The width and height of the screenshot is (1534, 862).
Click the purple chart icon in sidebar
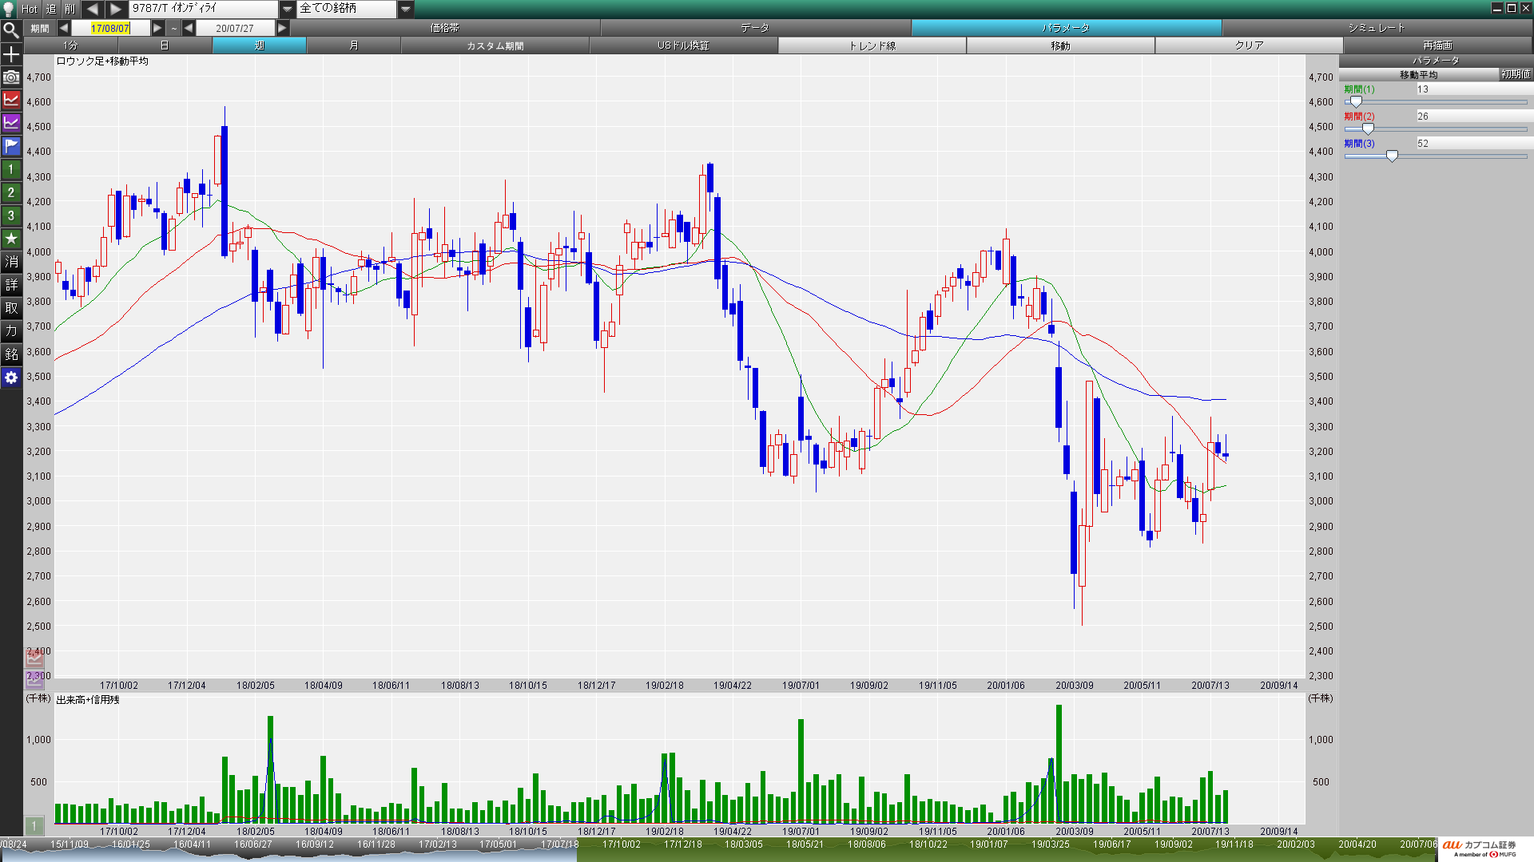[x=11, y=123]
